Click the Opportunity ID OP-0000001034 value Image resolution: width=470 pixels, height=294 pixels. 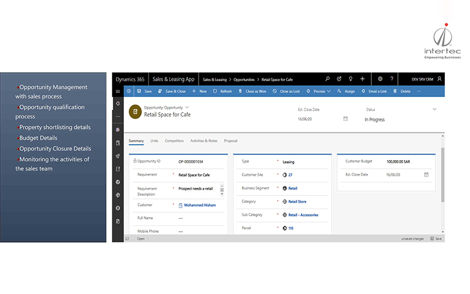(x=190, y=162)
